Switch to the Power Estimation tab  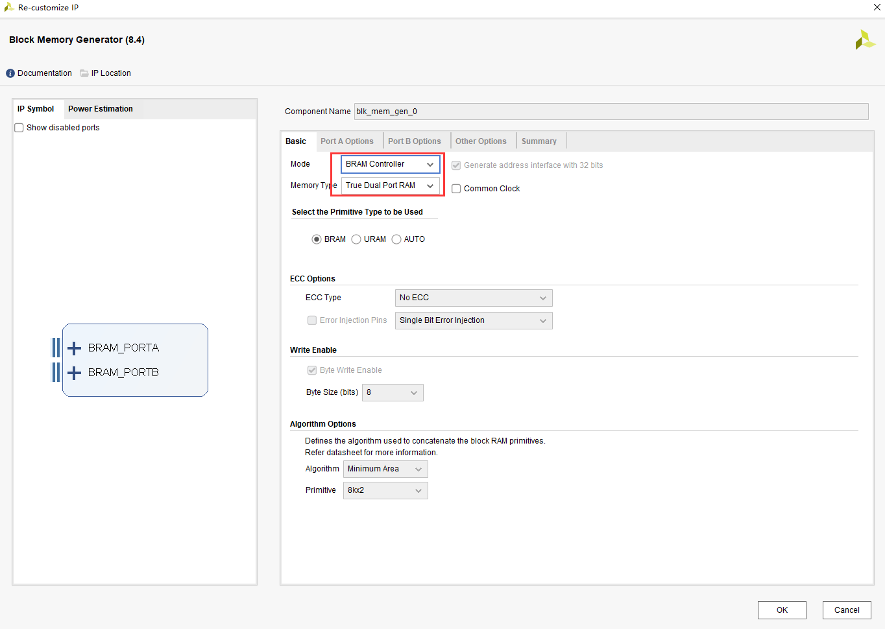tap(101, 109)
